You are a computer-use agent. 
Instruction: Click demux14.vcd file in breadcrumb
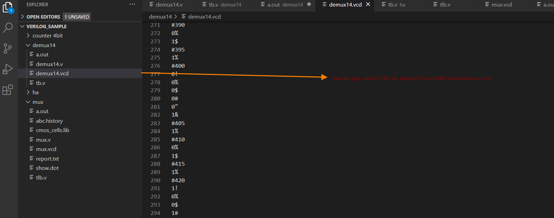point(204,17)
